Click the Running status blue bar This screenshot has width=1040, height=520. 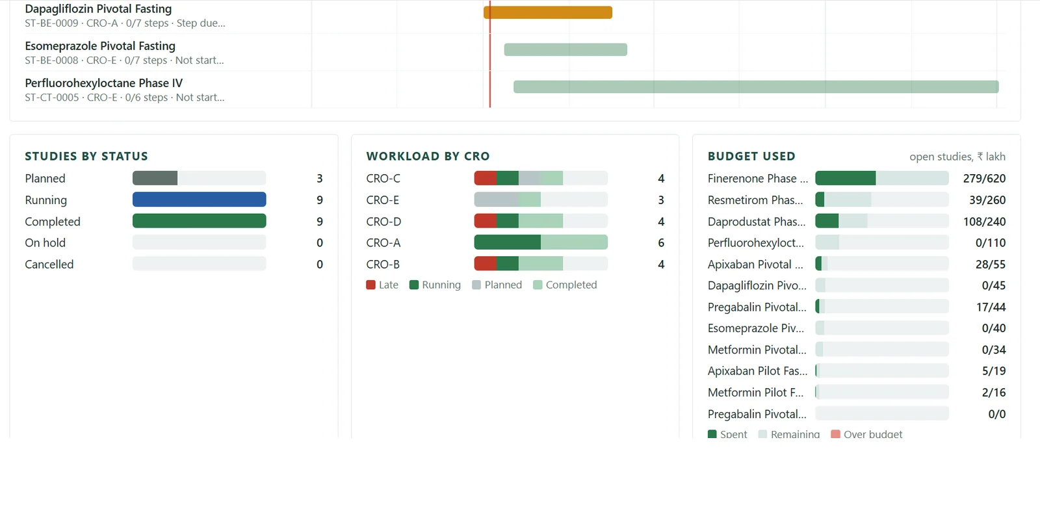[x=199, y=200]
